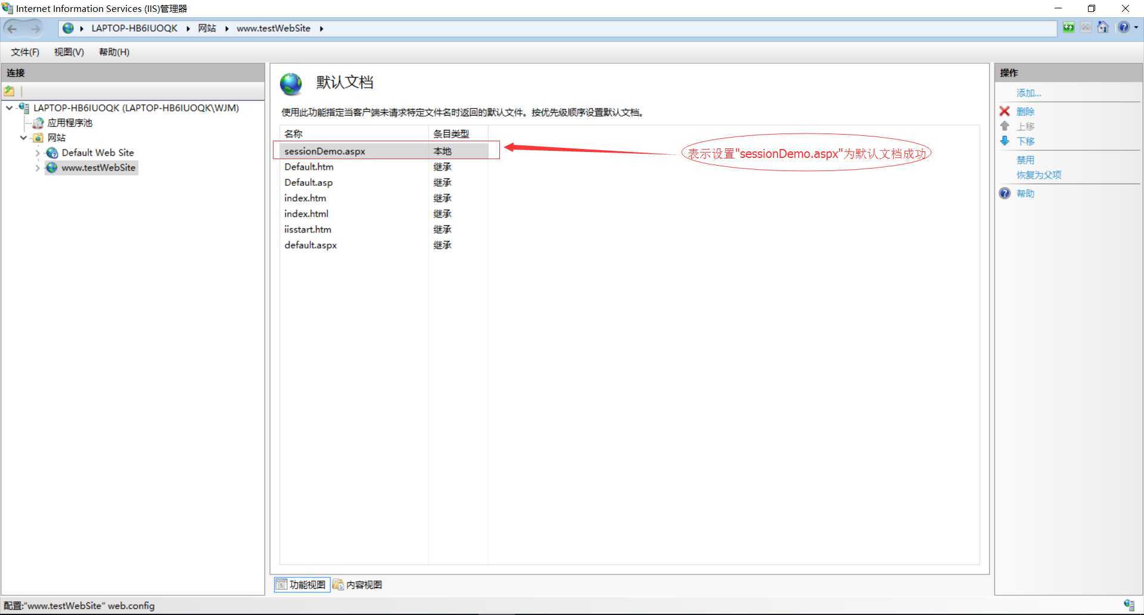Click the server icon for LAPTOP-HB6IUOQK
Image resolution: width=1144 pixels, height=615 pixels.
coord(24,108)
